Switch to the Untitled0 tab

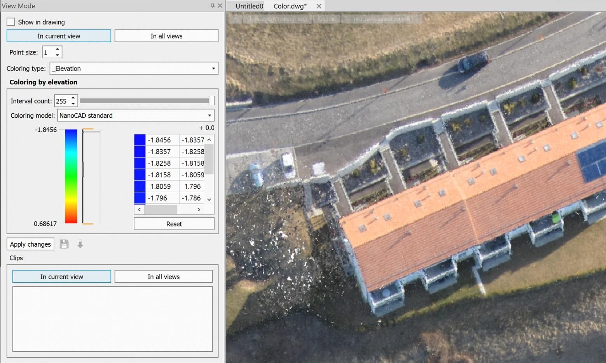pyautogui.click(x=249, y=6)
